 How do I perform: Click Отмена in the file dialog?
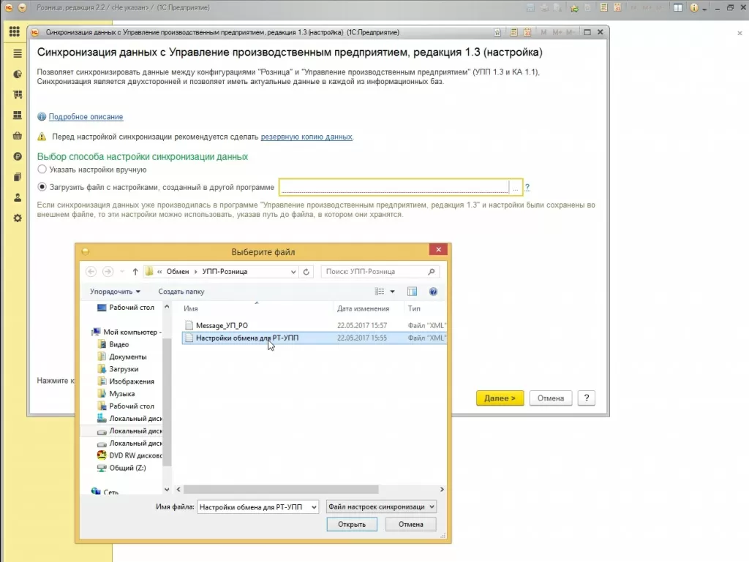pos(411,524)
